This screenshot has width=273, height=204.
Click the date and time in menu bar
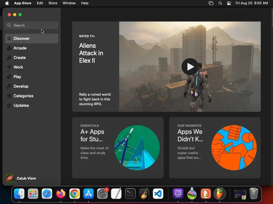tap(252, 3)
